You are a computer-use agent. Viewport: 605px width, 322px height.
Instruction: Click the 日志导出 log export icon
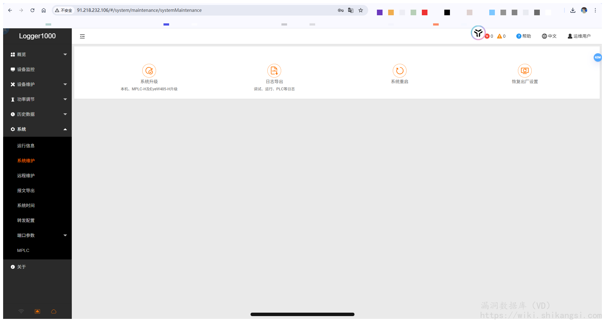point(274,71)
